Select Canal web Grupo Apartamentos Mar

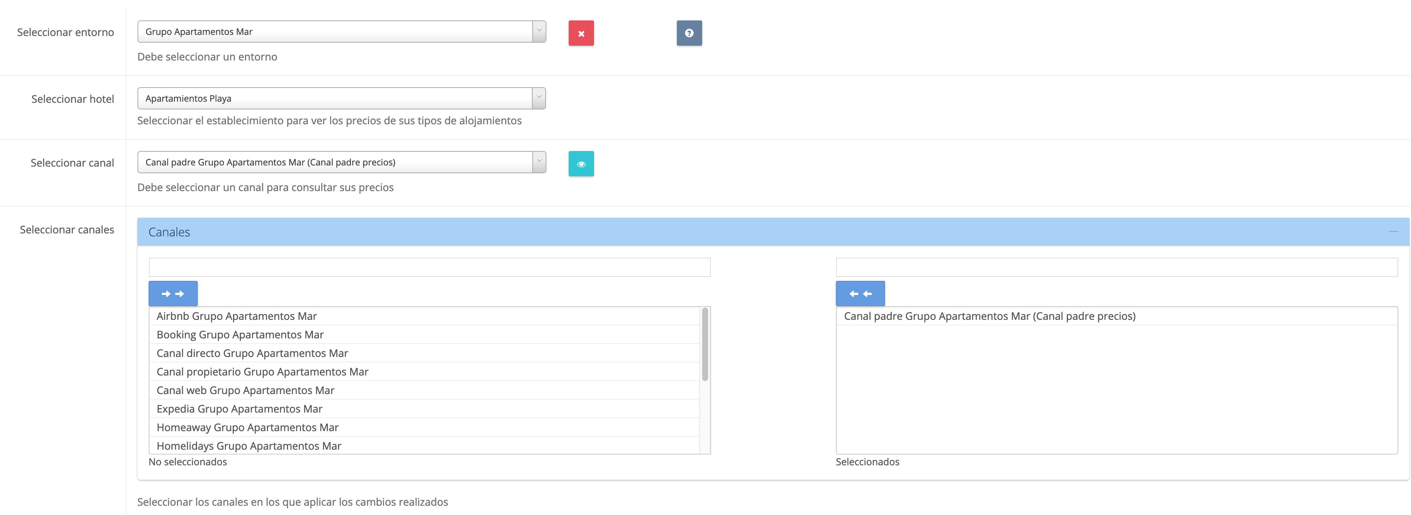[245, 390]
